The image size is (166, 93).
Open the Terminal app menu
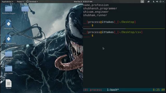coord(32,2)
